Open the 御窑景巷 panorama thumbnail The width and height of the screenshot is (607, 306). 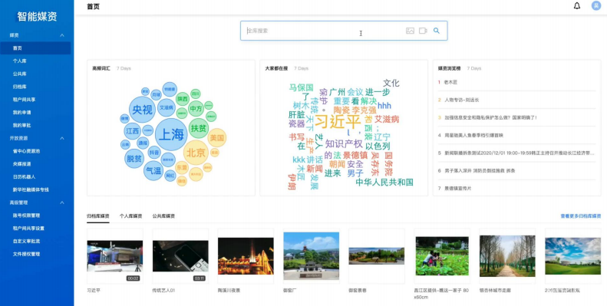(x=377, y=256)
